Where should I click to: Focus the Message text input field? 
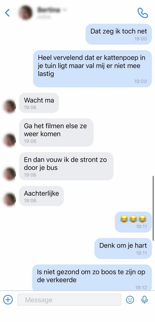click(x=69, y=300)
